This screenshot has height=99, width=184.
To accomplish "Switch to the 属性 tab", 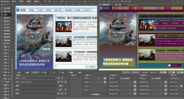I will [x=27, y=73].
